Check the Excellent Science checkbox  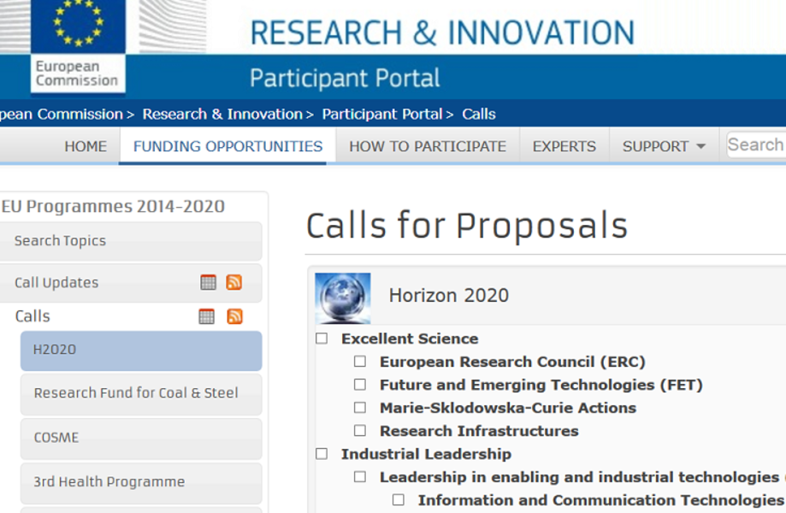[322, 339]
